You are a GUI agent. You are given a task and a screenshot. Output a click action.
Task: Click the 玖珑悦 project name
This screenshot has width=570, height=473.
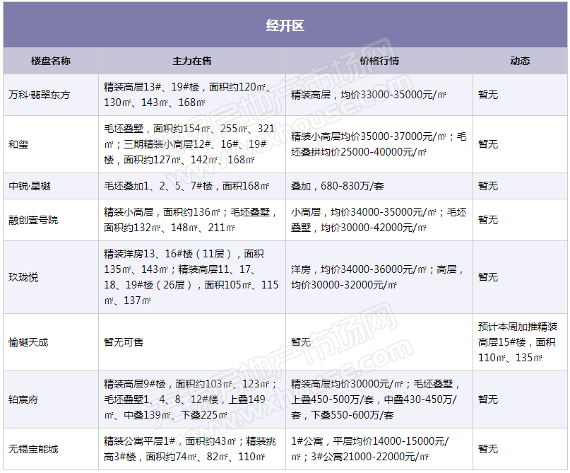point(24,277)
